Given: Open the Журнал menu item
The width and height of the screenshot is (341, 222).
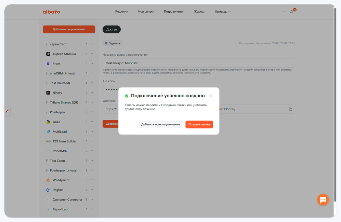Looking at the screenshot, I should coord(199,12).
